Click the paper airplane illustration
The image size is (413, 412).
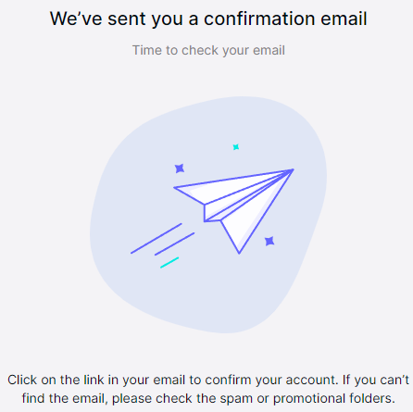(233, 211)
